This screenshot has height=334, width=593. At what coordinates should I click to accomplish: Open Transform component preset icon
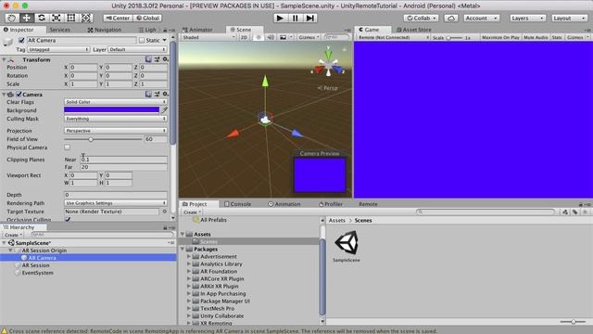(157, 59)
